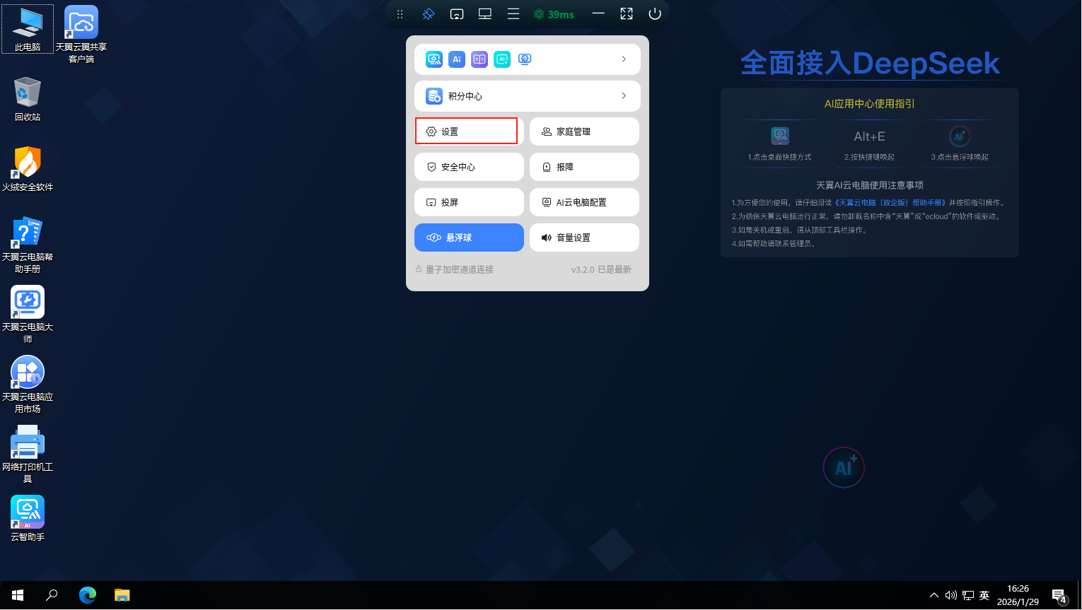Image resolution: width=1082 pixels, height=610 pixels.
Task: Select the 天翼云翼共享客户端 desktop icon
Action: click(x=81, y=34)
